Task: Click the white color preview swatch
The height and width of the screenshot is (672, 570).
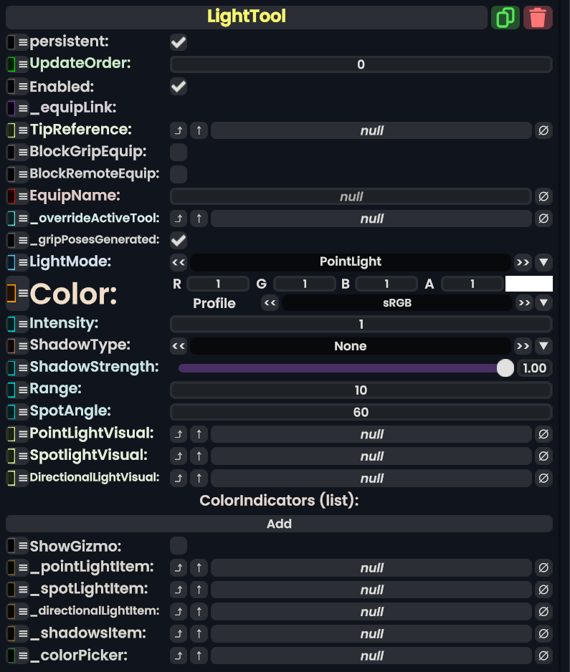Action: pos(528,284)
